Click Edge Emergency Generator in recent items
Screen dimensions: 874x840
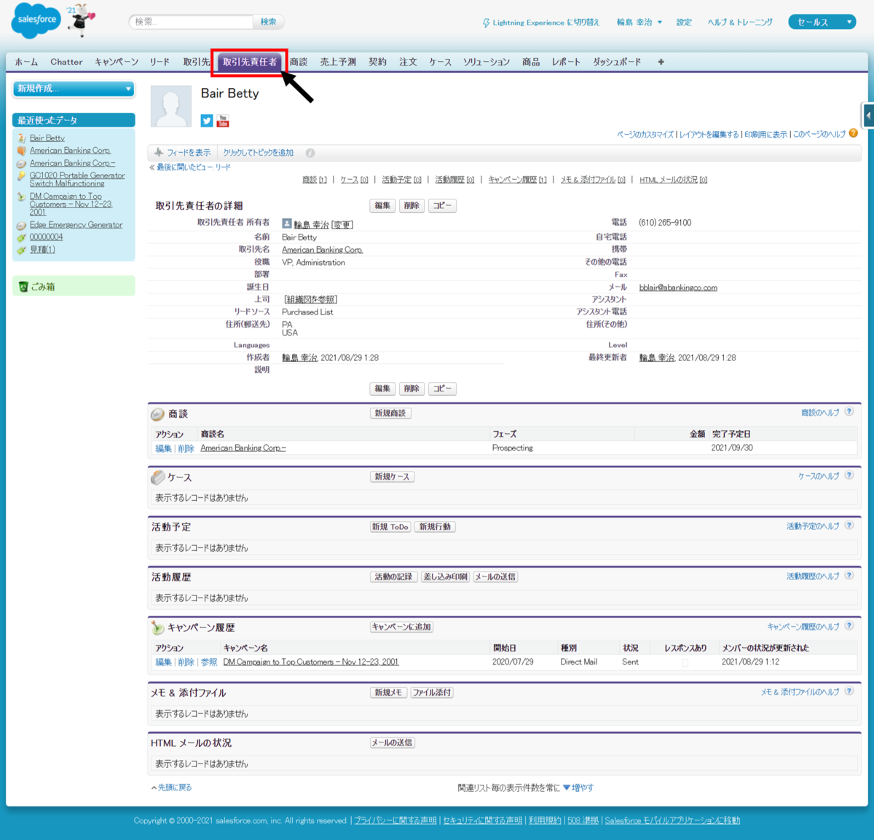76,225
